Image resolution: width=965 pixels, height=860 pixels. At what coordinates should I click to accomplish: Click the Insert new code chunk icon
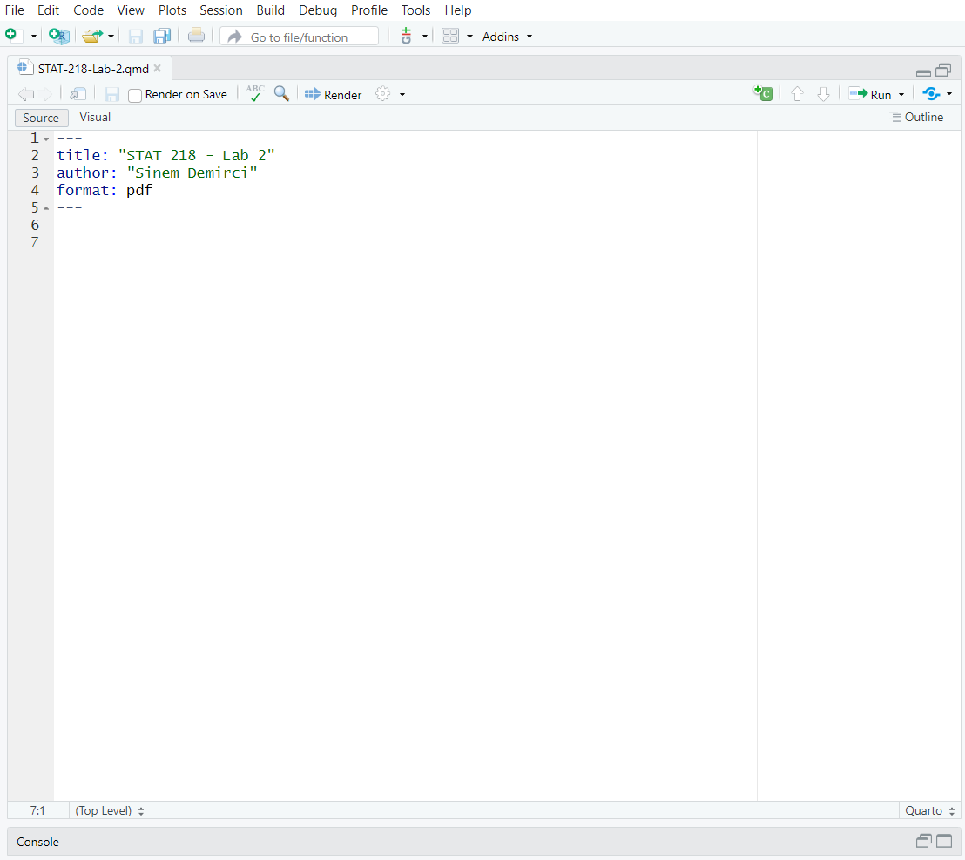tap(763, 94)
